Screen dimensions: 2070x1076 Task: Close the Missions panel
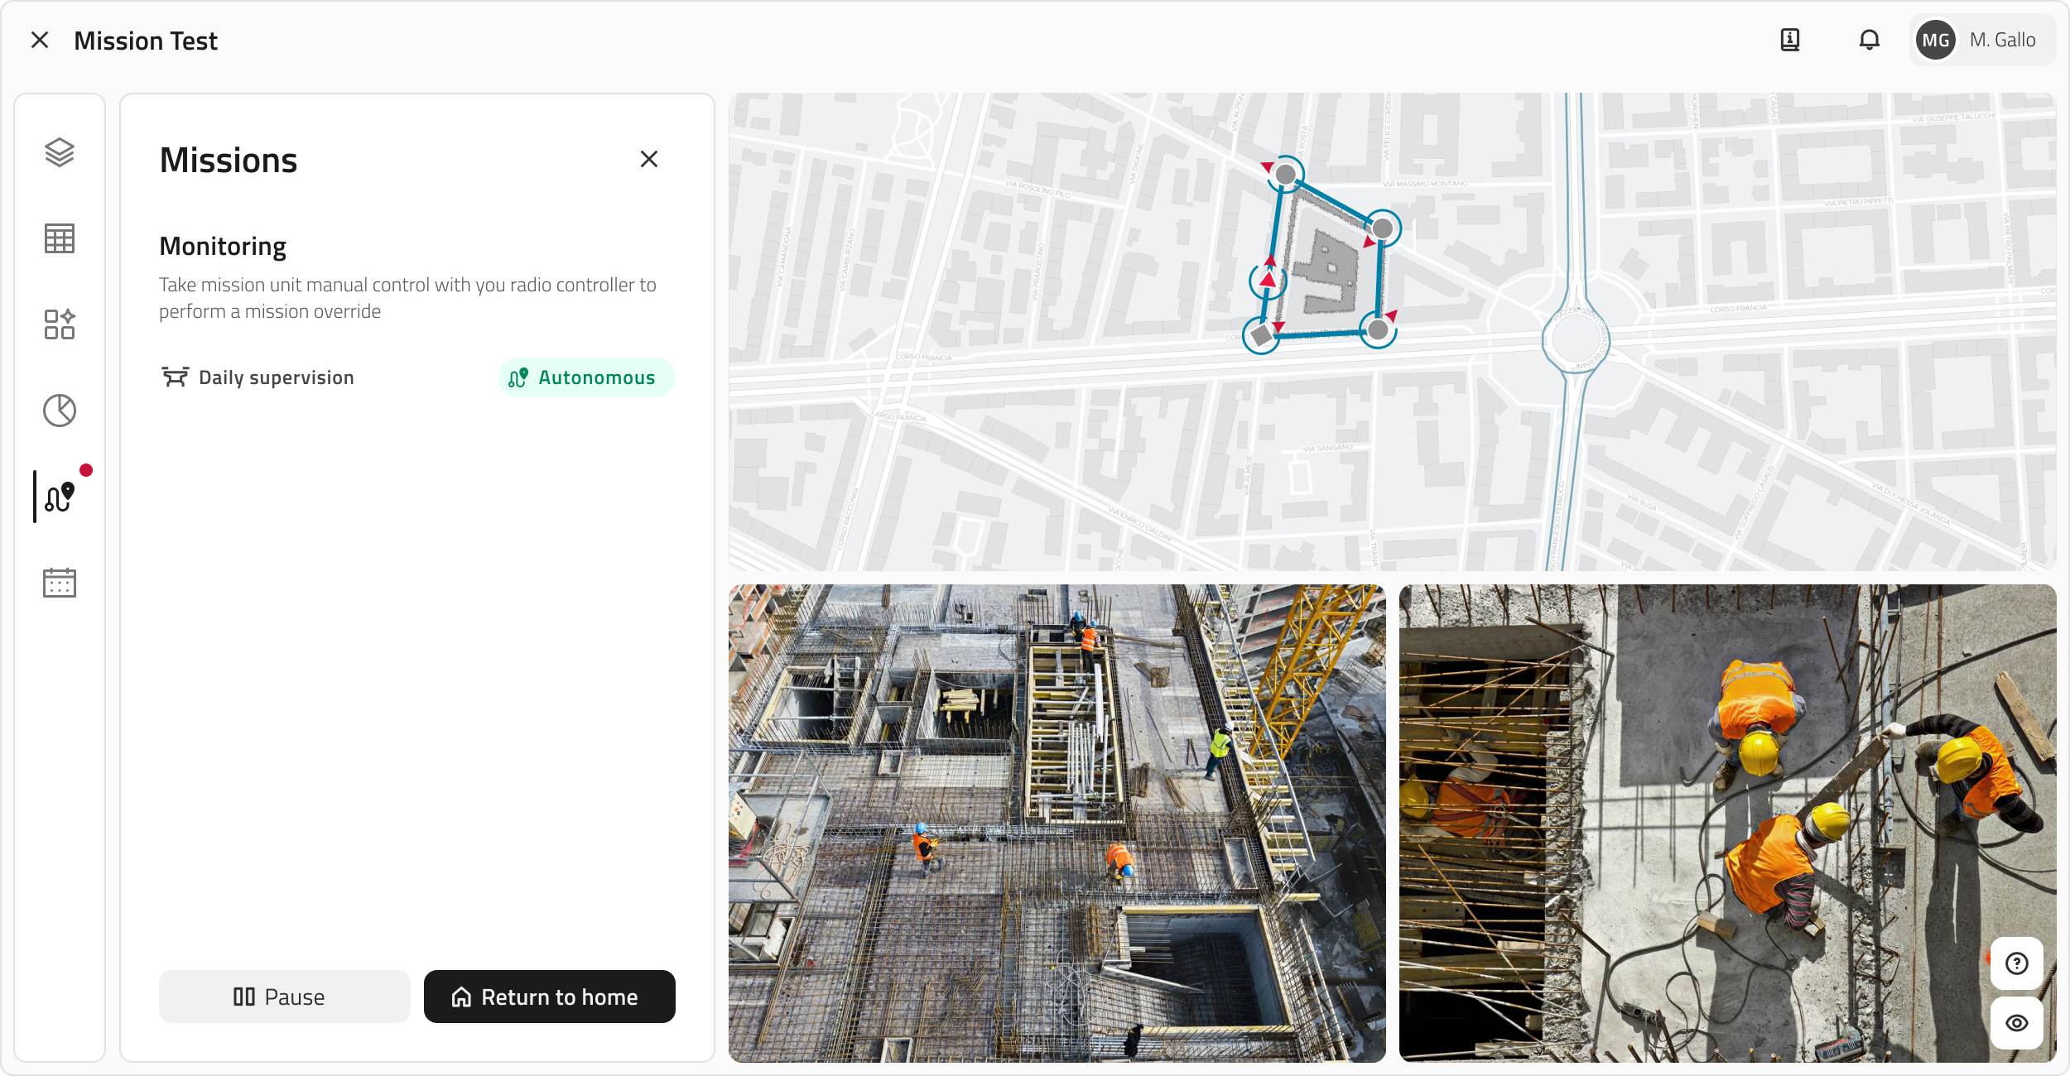pos(649,159)
